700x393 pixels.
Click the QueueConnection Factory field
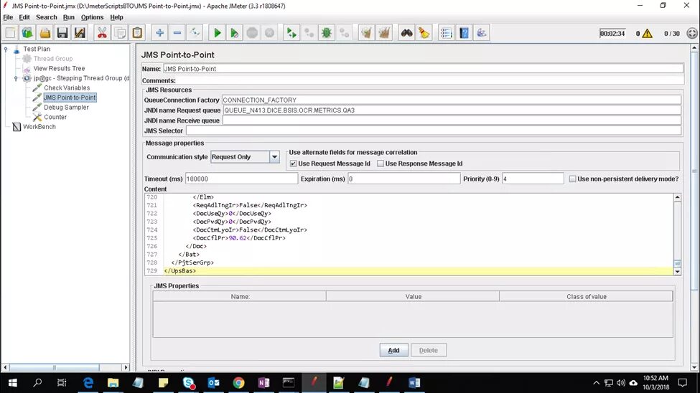(x=452, y=100)
